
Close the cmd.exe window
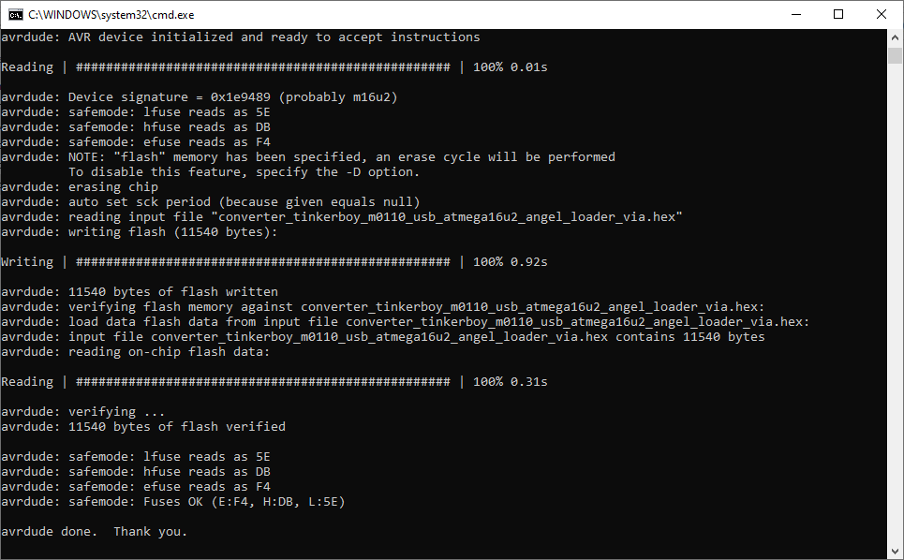coord(882,14)
